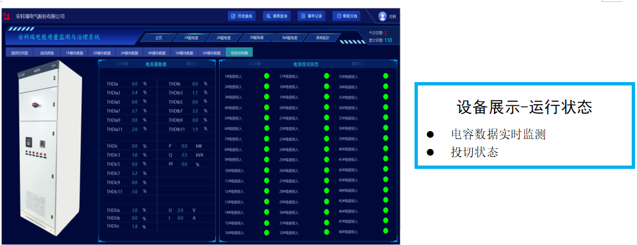Open the 历史曲线 history curve button

[x=241, y=17]
